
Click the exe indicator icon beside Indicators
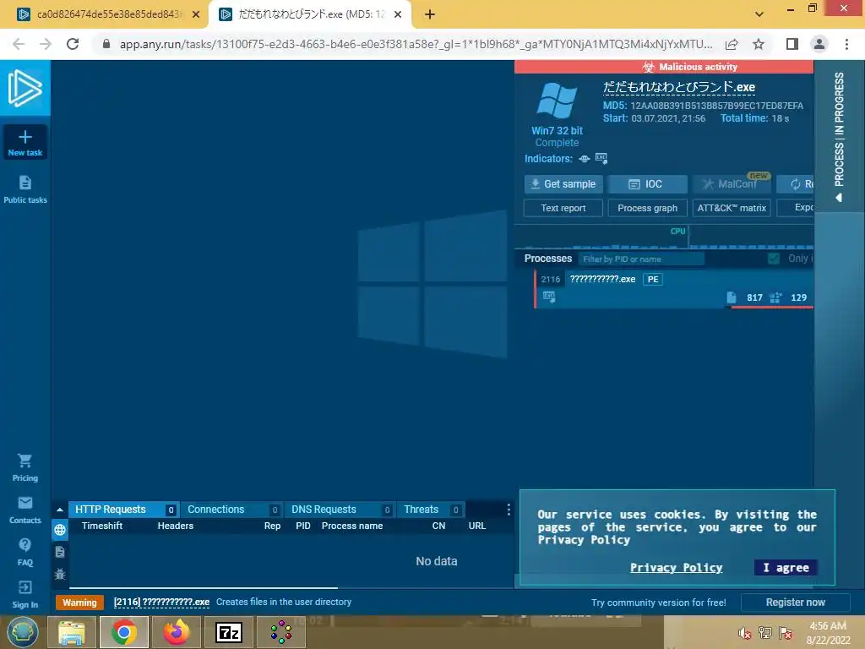point(601,159)
